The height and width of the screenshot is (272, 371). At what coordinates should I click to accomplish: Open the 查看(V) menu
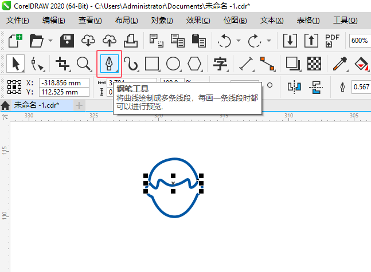pos(90,20)
